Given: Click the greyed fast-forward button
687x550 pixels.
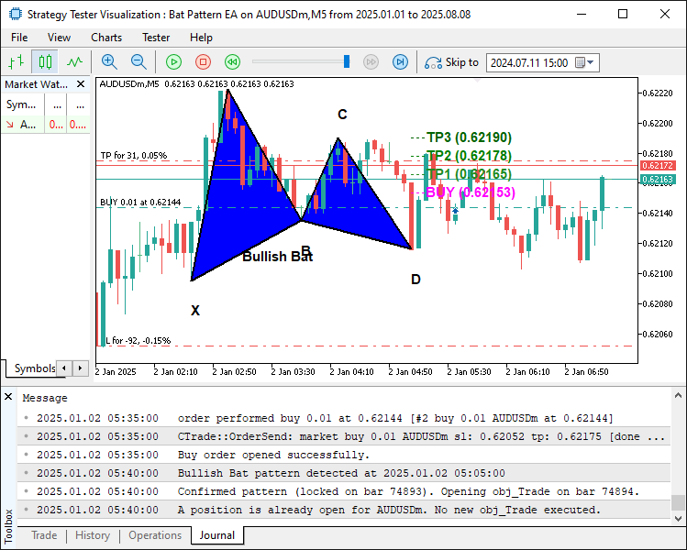Looking at the screenshot, I should 371,62.
